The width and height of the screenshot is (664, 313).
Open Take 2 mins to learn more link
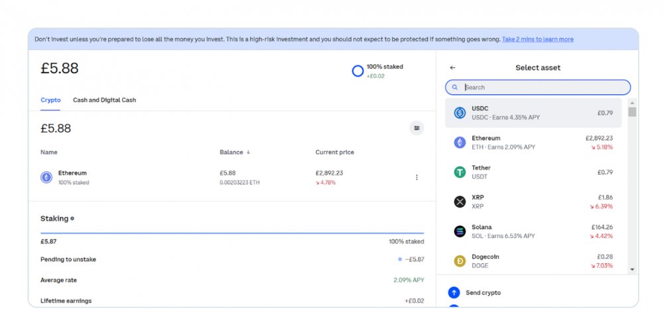tap(538, 39)
